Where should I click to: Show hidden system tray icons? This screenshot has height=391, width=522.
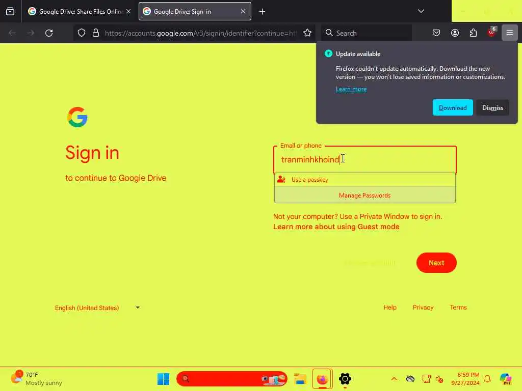(x=394, y=379)
